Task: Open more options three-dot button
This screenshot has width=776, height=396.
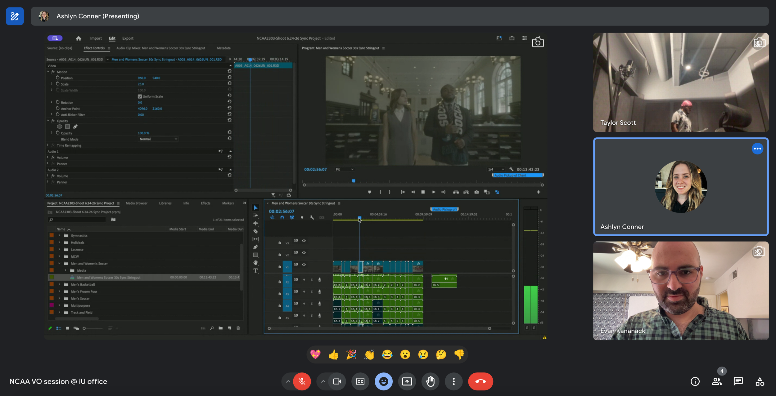Action: [x=453, y=381]
